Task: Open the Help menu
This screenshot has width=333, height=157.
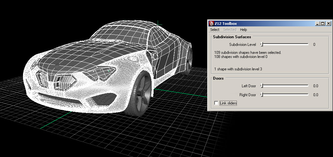Action: click(x=243, y=30)
